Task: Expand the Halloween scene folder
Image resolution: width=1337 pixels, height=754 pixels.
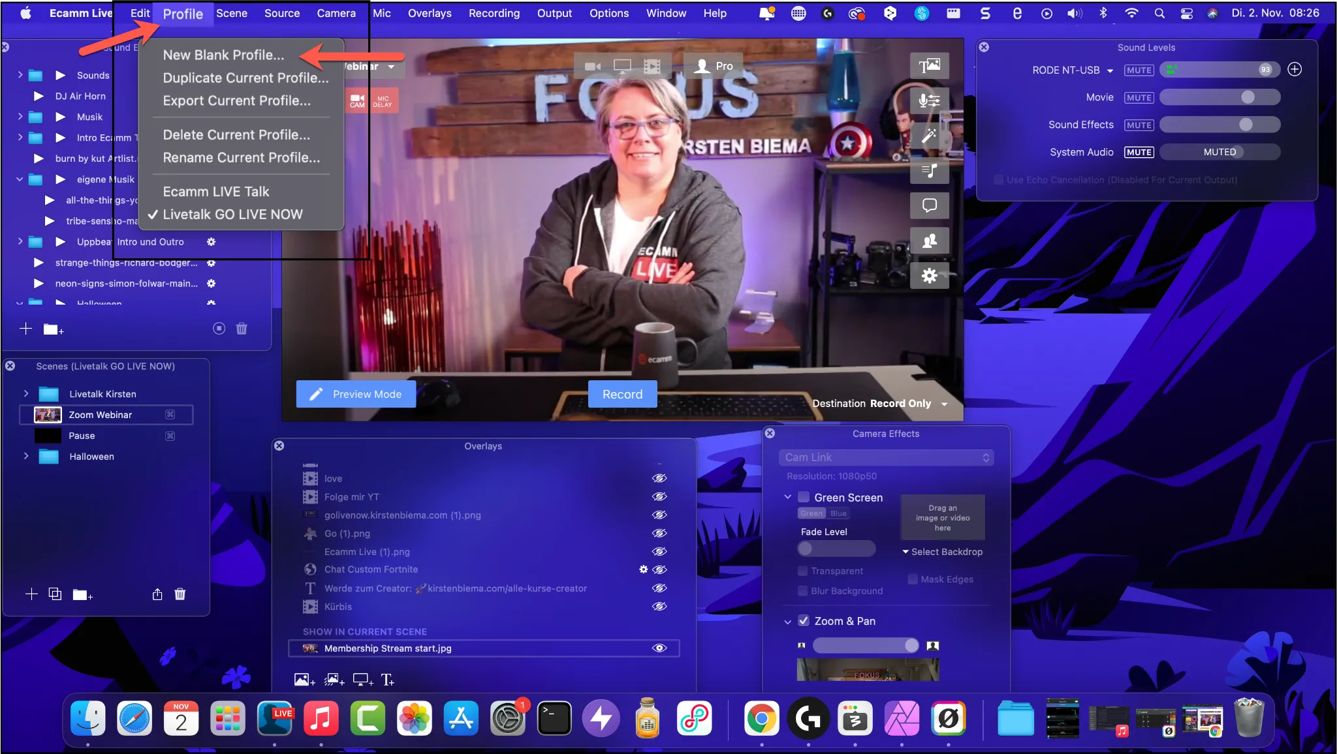Action: 26,456
